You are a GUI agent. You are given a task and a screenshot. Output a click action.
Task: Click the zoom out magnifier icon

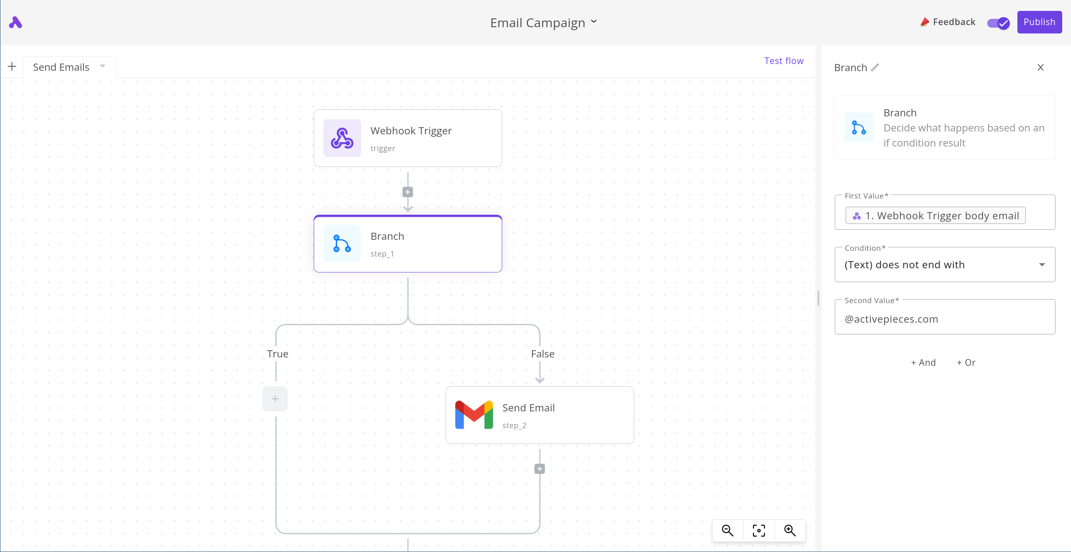coord(728,531)
